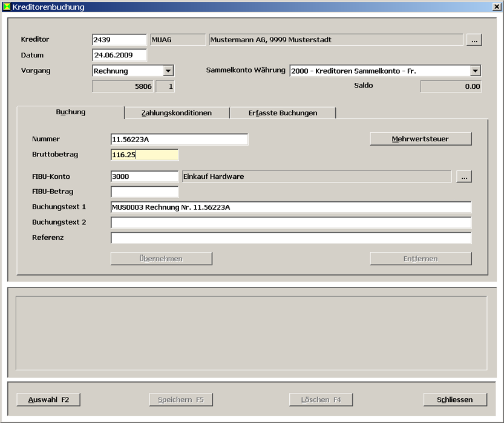Screen dimensions: 504x423
Task: Click the Mehrwertsteuer button
Action: tap(421, 139)
